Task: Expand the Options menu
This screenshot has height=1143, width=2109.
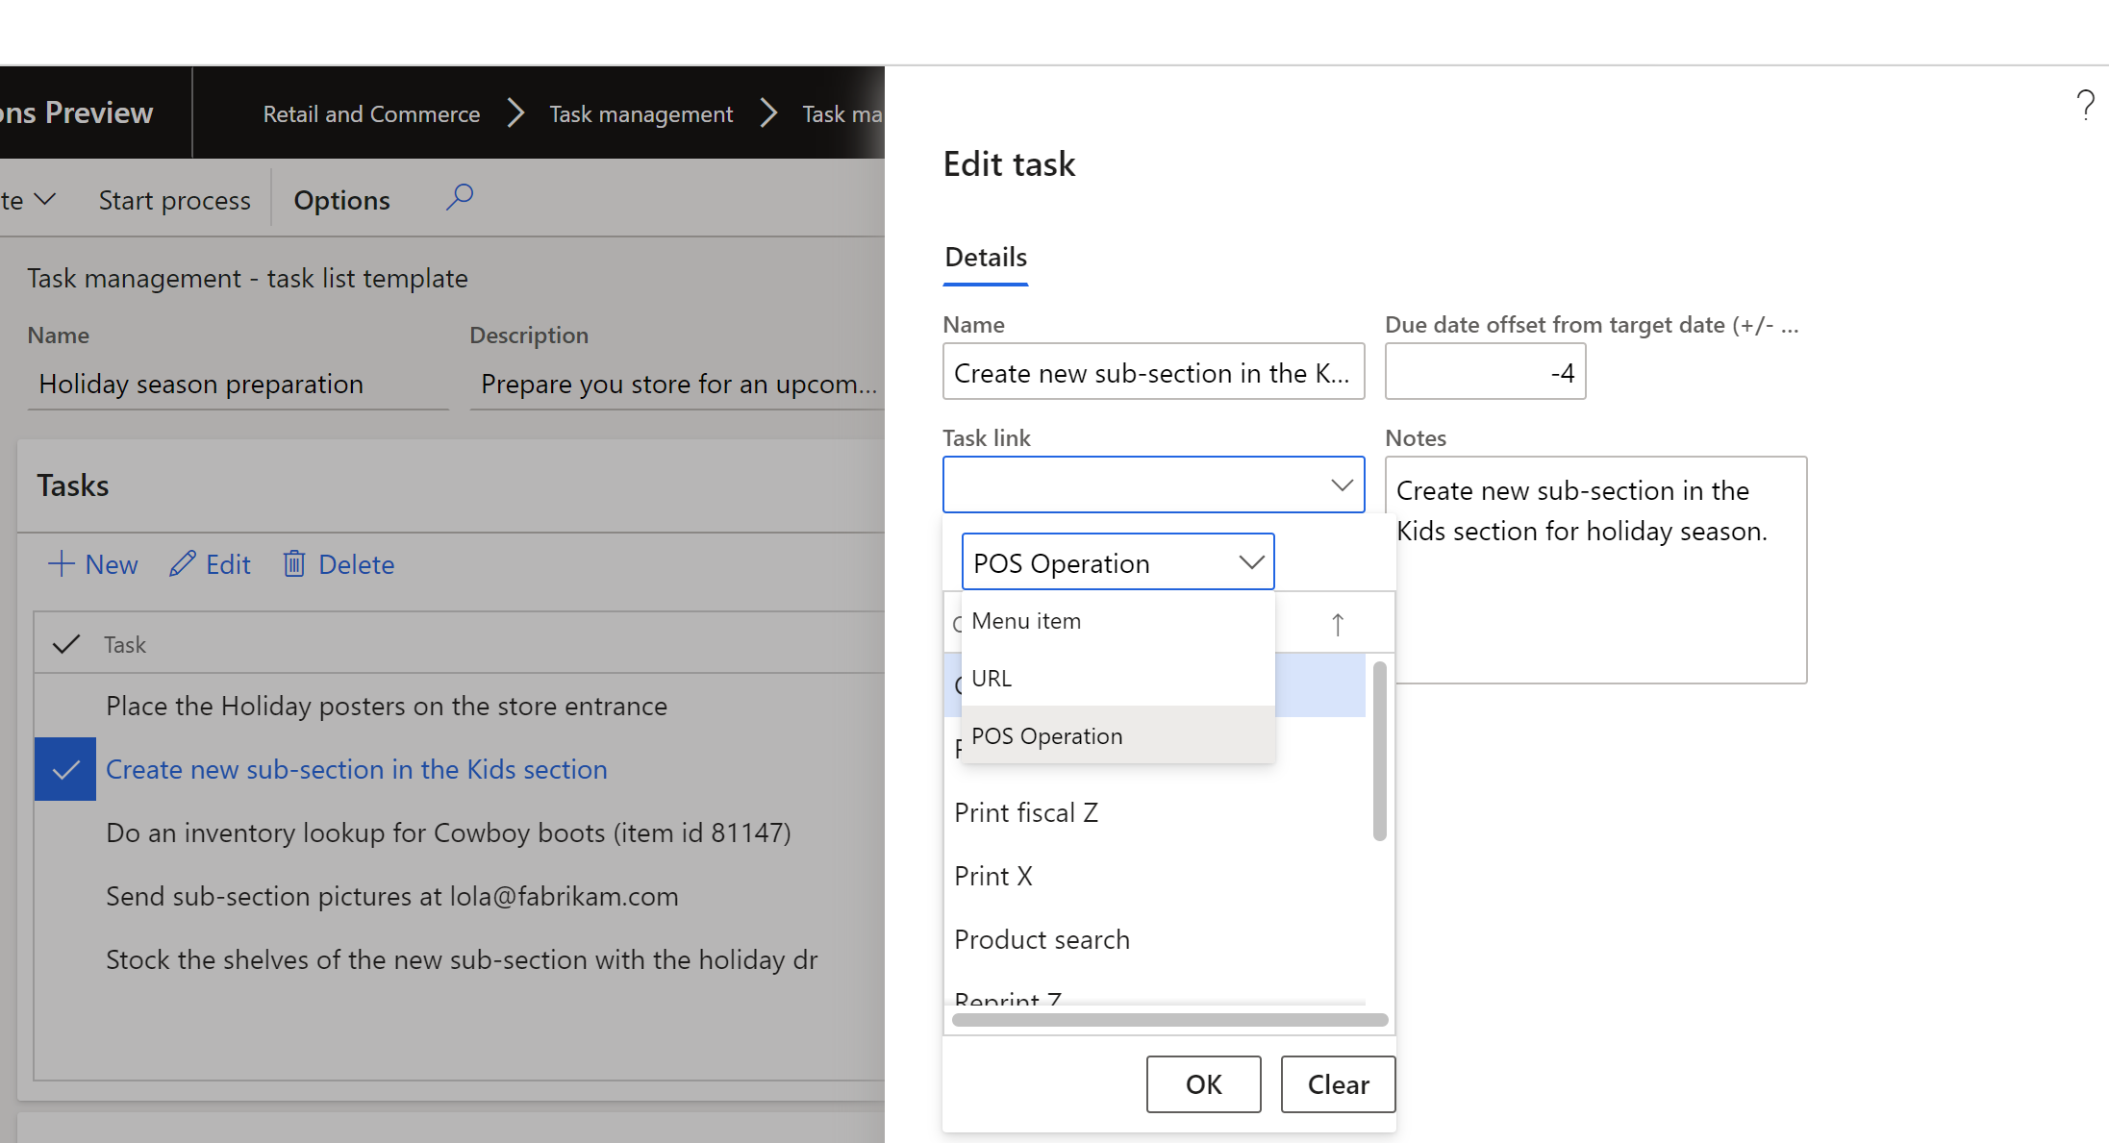Action: [x=342, y=198]
